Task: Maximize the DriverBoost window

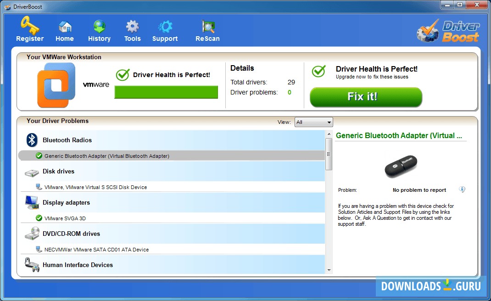Action: tap(460, 5)
